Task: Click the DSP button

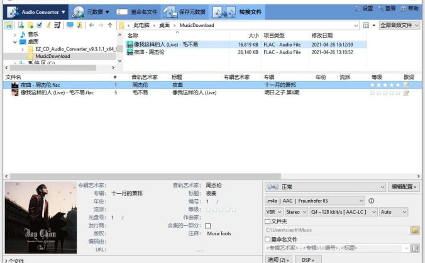Action: [x=308, y=259]
